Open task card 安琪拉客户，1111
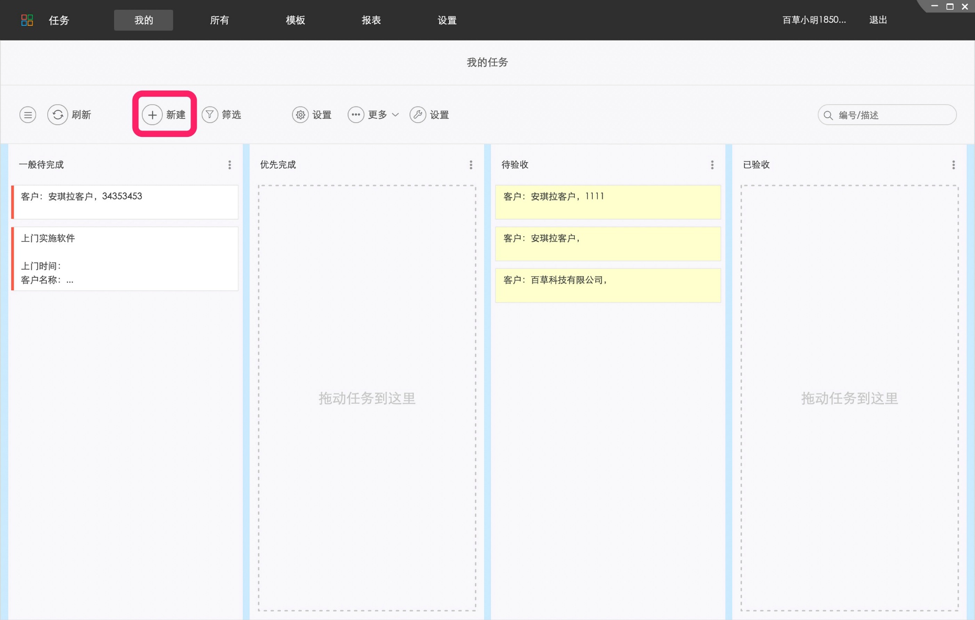The width and height of the screenshot is (975, 620). pyautogui.click(x=608, y=202)
